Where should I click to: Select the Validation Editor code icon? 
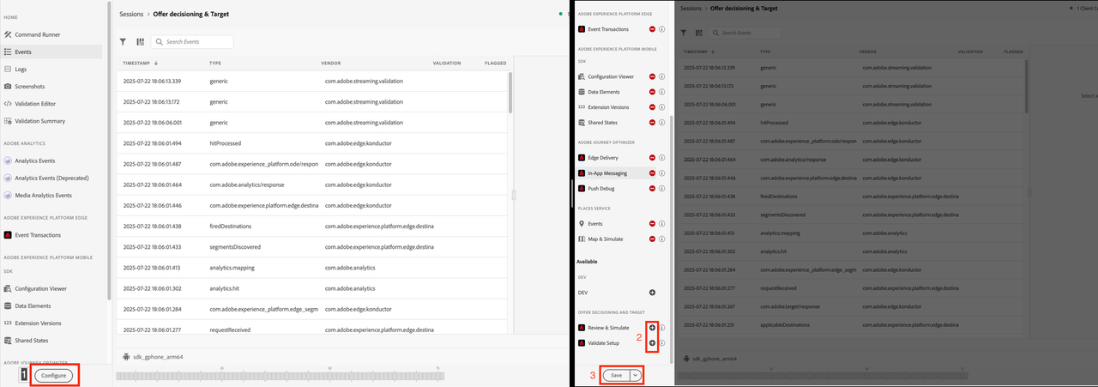(8, 104)
